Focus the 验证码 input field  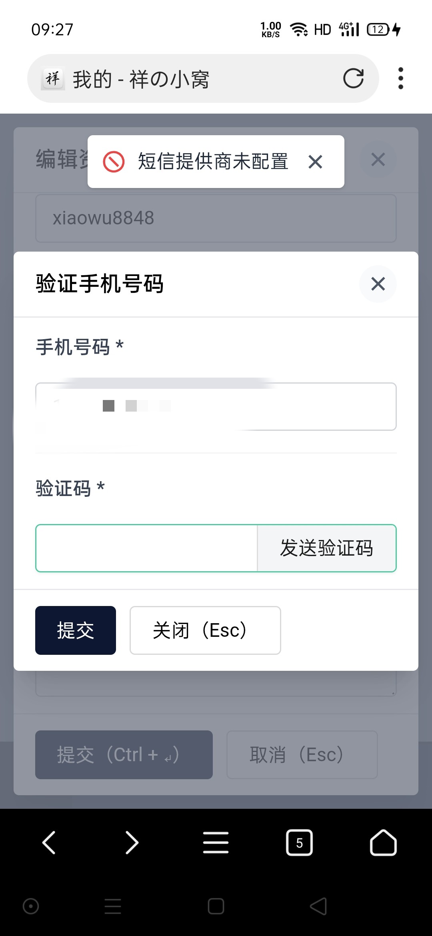pos(146,548)
